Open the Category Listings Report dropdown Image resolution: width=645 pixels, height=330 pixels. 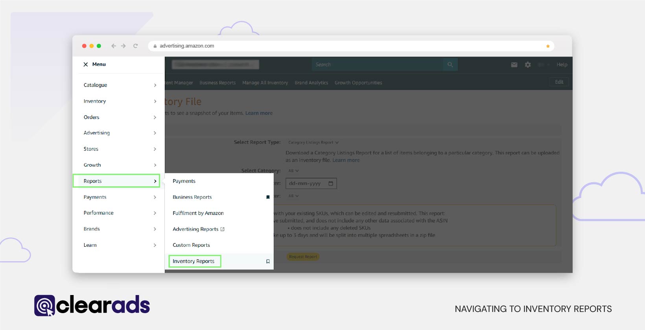(x=313, y=143)
